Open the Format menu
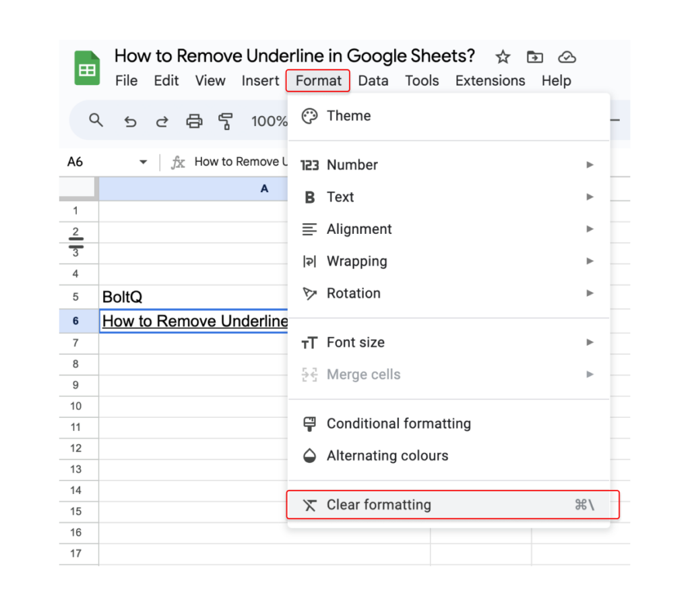The width and height of the screenshot is (690, 606). click(x=317, y=80)
